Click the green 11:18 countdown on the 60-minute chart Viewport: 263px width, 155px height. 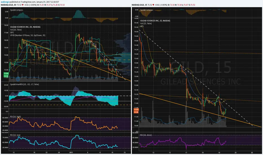coord(6,76)
